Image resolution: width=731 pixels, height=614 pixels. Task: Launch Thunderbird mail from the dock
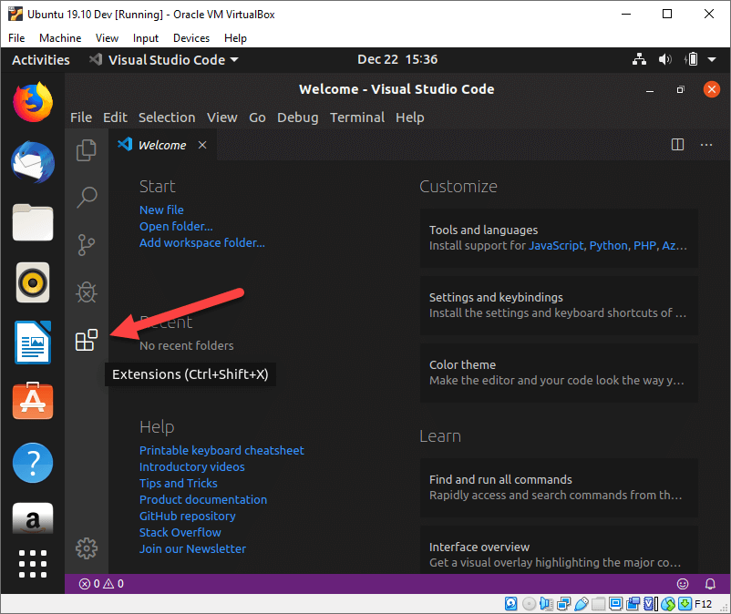33,162
